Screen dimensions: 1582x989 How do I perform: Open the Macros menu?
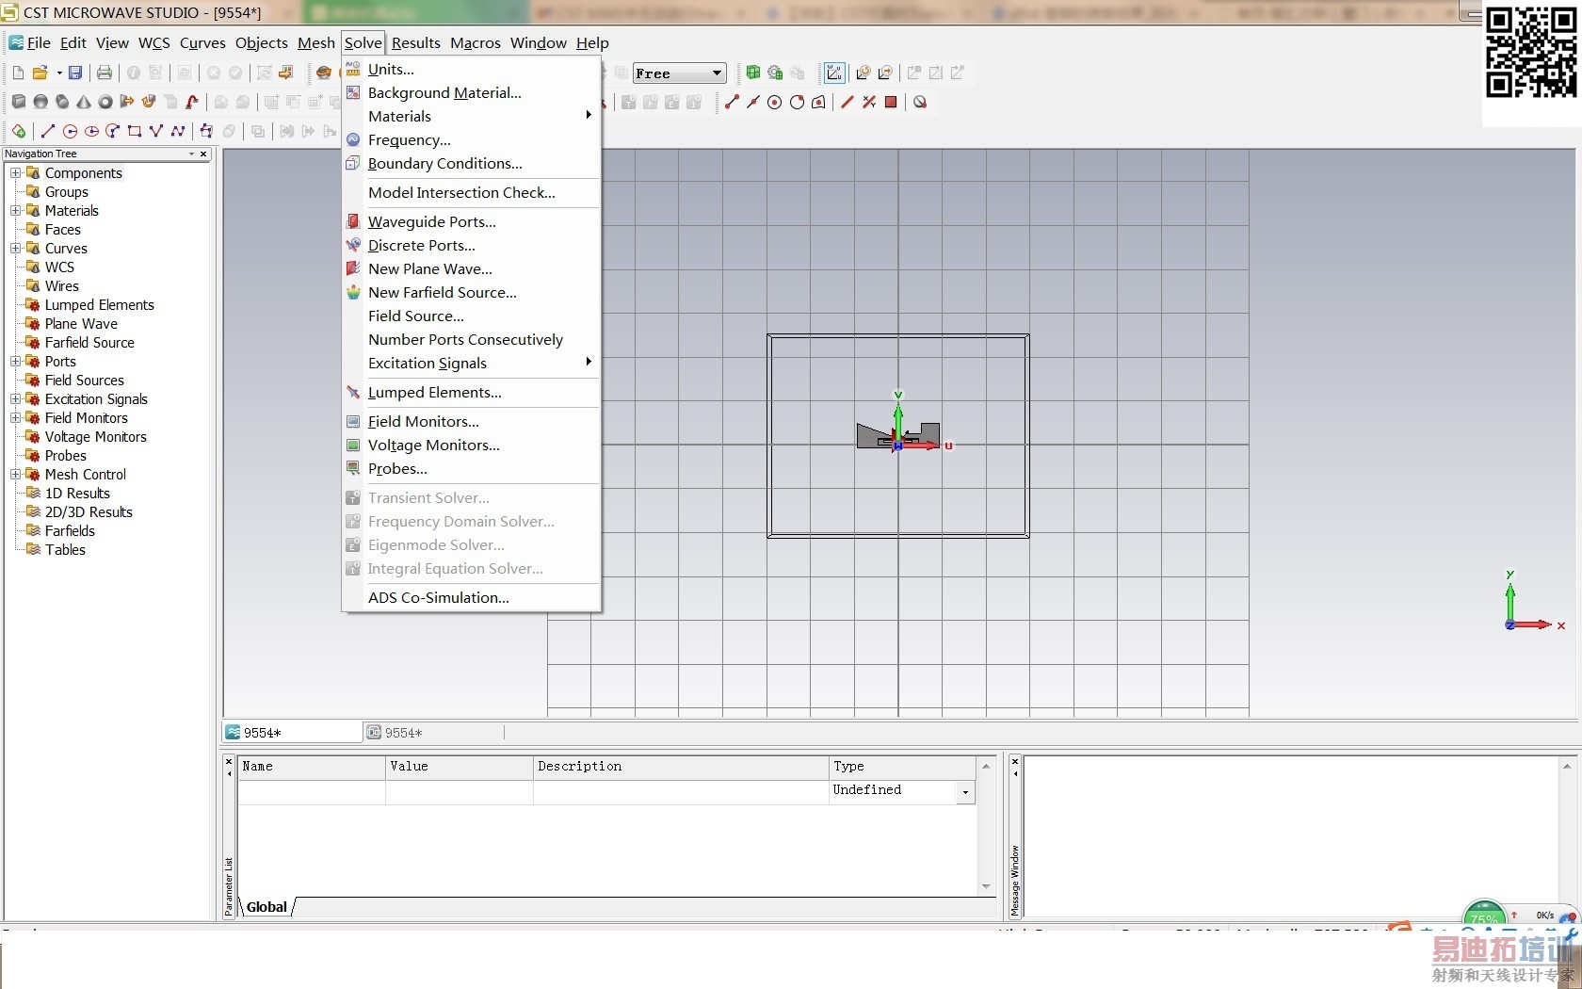click(x=476, y=42)
